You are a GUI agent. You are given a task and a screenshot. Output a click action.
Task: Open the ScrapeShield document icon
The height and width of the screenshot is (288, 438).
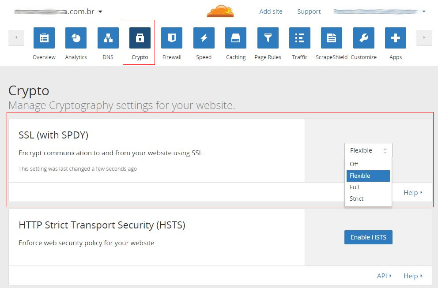click(332, 38)
